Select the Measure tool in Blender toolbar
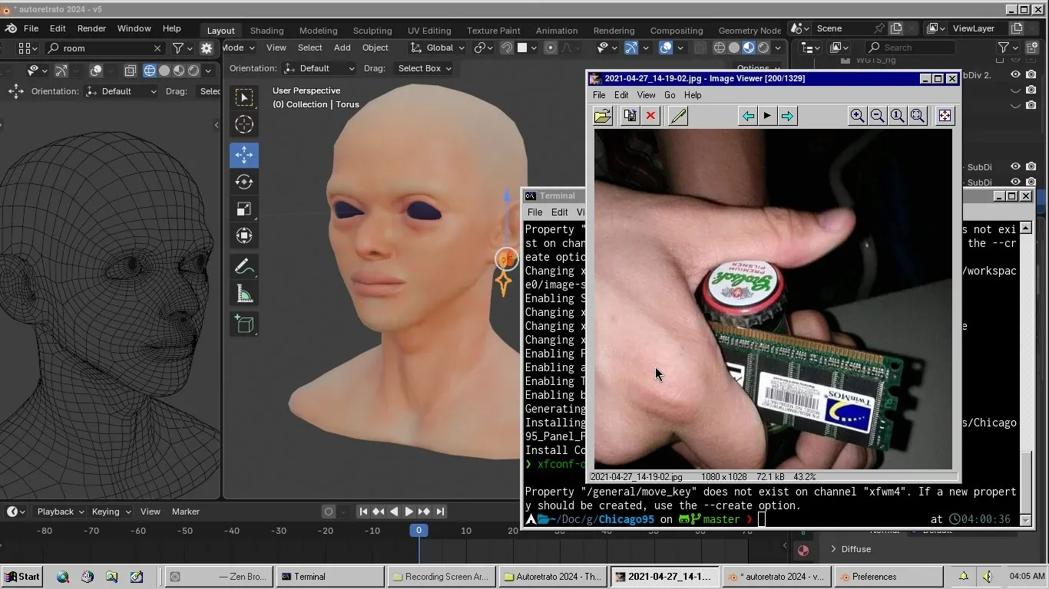The image size is (1049, 589). (244, 294)
